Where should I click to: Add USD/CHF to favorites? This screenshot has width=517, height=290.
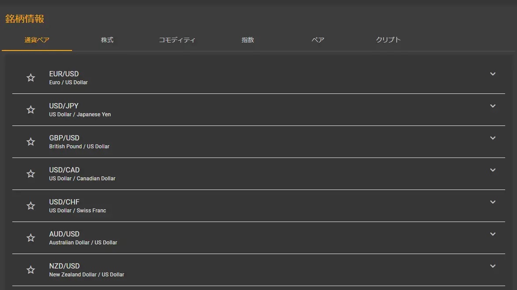tap(31, 206)
